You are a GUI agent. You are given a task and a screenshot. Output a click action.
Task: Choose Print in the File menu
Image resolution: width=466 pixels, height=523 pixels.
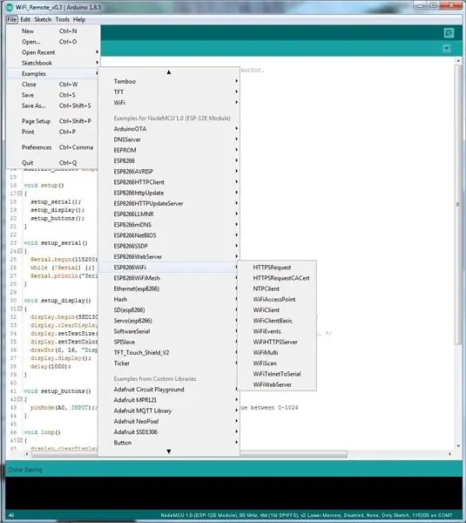(53, 132)
